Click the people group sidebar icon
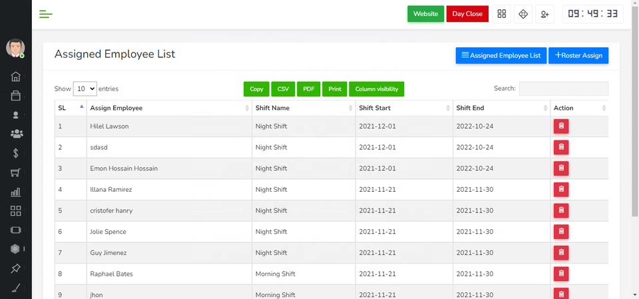This screenshot has width=639, height=299. [x=16, y=134]
